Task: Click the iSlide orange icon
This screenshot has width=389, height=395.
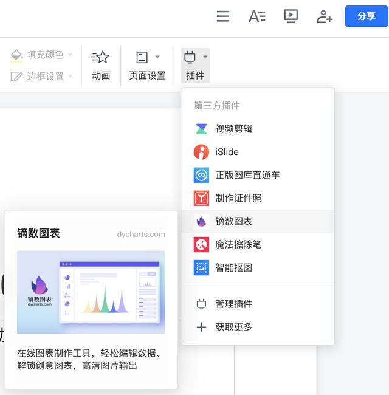Action: (201, 152)
